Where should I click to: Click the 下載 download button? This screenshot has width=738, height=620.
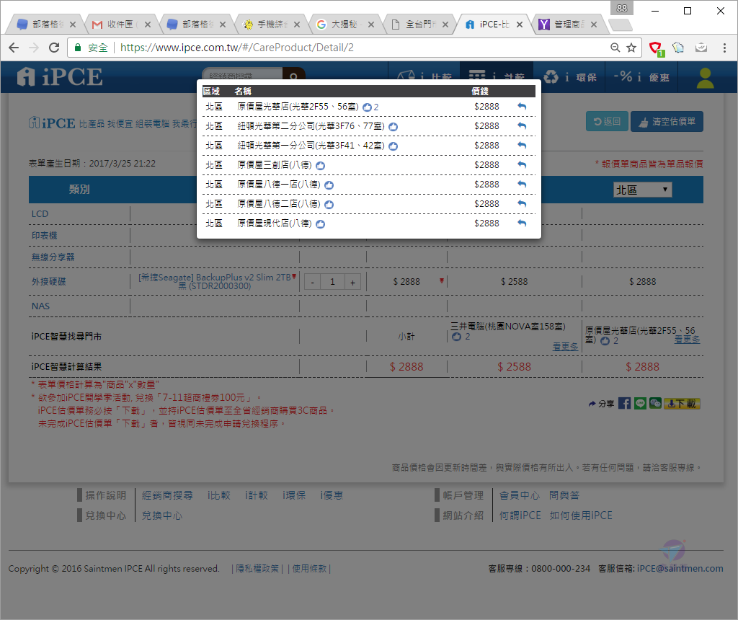pyautogui.click(x=682, y=404)
